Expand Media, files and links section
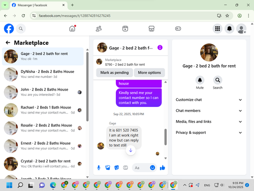The height and width of the screenshot is (191, 254). pos(209,122)
